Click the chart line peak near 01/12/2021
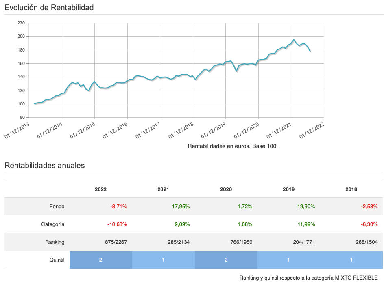384x284 pixels. click(294, 40)
